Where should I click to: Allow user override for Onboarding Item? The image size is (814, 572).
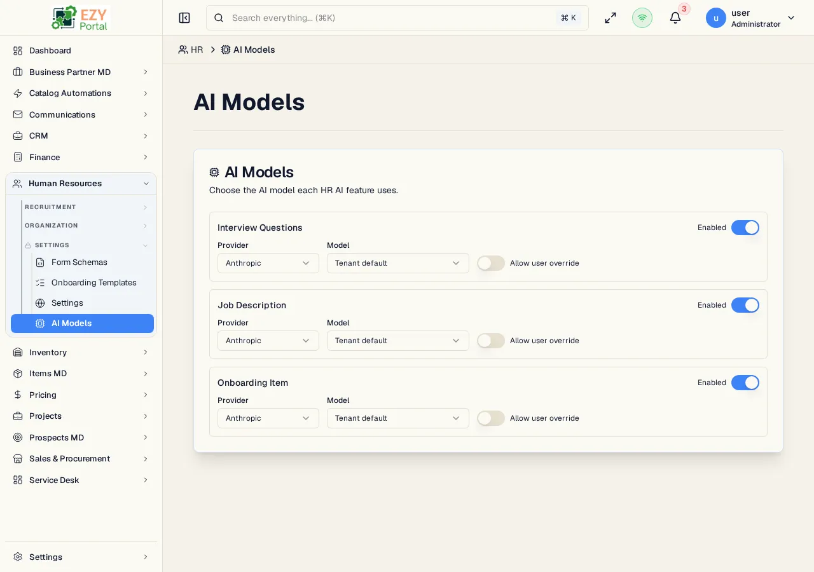(x=491, y=418)
